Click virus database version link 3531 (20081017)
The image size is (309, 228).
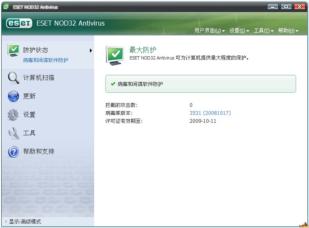(210, 113)
